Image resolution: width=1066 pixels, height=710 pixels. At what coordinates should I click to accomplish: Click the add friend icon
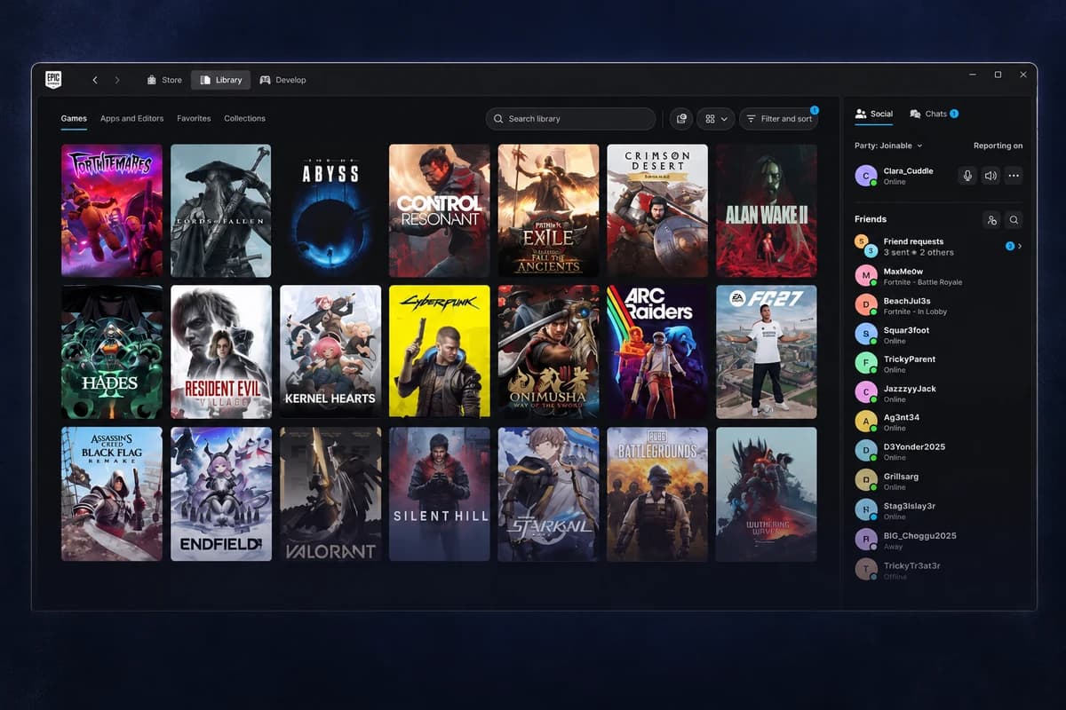click(x=991, y=219)
